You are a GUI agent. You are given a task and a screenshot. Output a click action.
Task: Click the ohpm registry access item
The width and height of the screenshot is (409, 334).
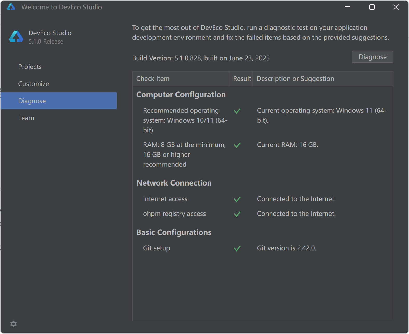point(174,214)
